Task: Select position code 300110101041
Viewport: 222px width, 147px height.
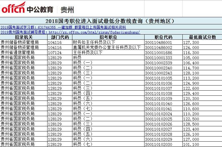Action: pyautogui.click(x=163, y=108)
